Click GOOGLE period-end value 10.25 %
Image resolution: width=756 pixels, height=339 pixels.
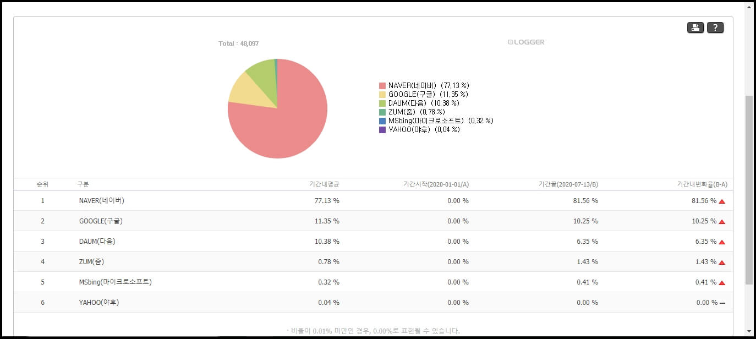[585, 221]
